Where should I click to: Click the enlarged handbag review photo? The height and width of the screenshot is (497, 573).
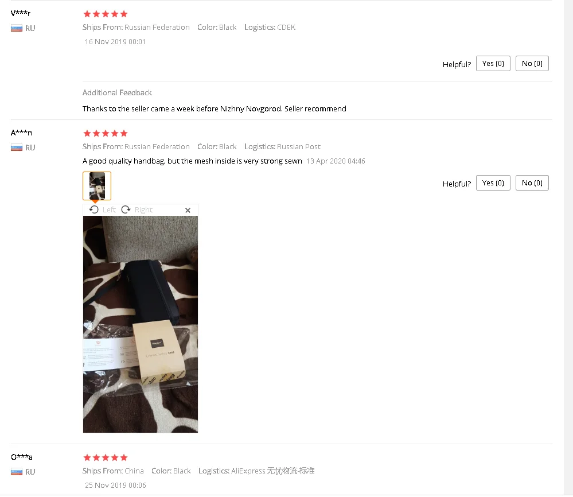[141, 324]
